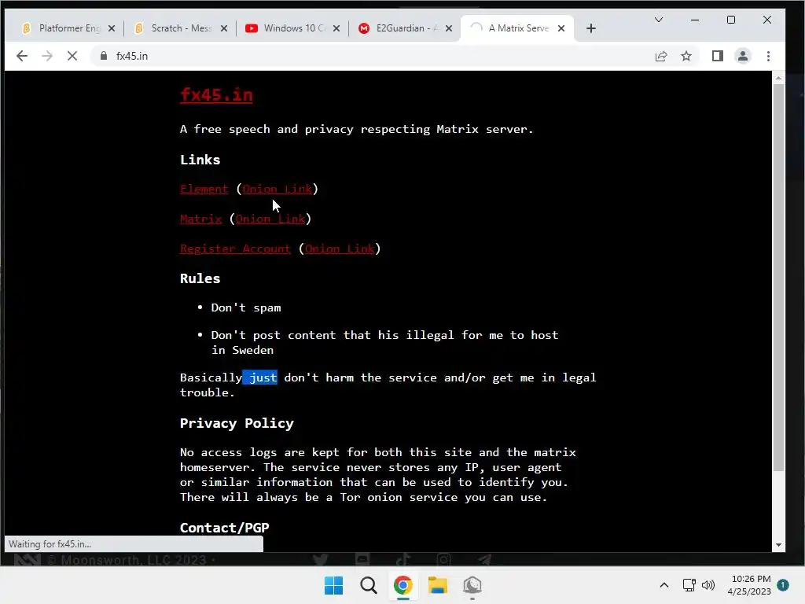Click the 'Waiting for fx45.in...' status text
Viewport: 805px width, 604px height.
(50, 544)
